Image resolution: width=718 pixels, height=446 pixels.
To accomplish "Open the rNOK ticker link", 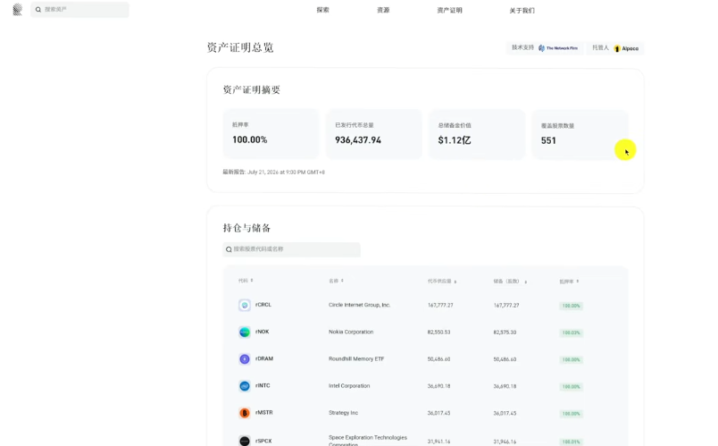I will (x=263, y=332).
